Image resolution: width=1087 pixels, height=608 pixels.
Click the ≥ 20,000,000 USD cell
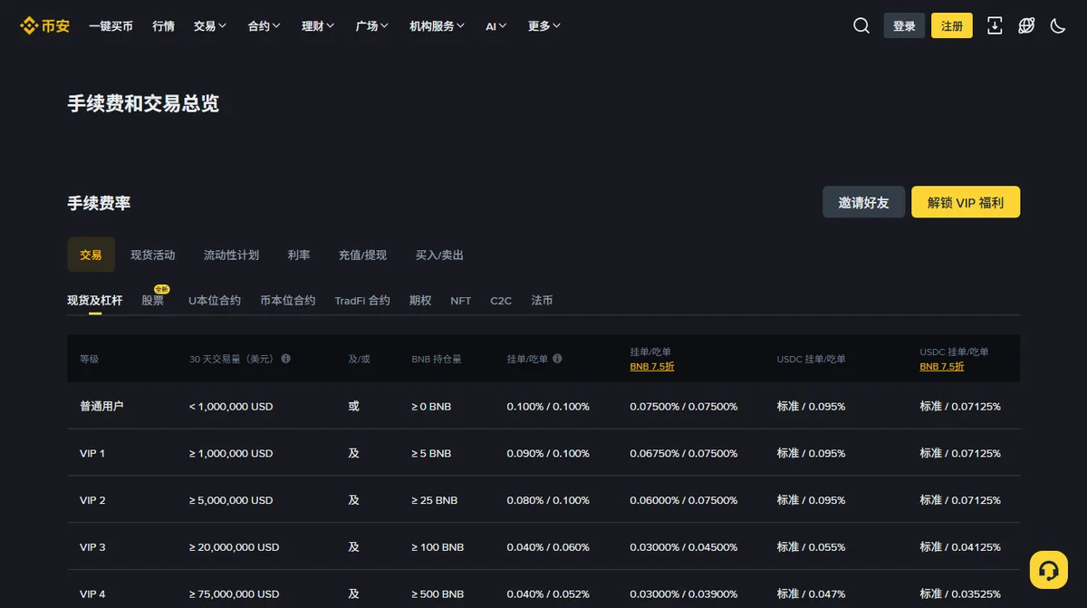(234, 547)
